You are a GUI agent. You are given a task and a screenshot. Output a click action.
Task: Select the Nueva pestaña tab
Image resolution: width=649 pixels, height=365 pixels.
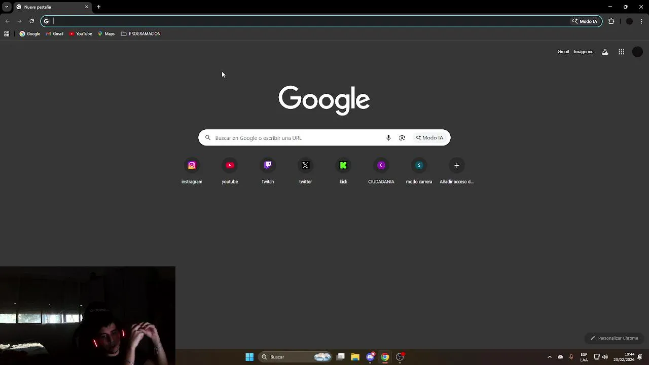click(52, 7)
